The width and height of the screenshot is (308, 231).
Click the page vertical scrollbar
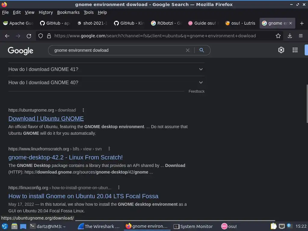tap(307, 104)
